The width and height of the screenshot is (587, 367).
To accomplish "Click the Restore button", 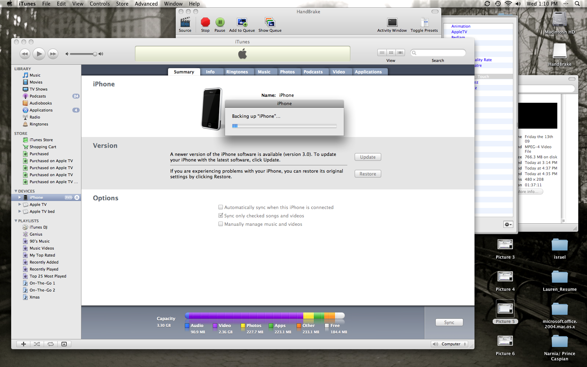I will pos(368,174).
